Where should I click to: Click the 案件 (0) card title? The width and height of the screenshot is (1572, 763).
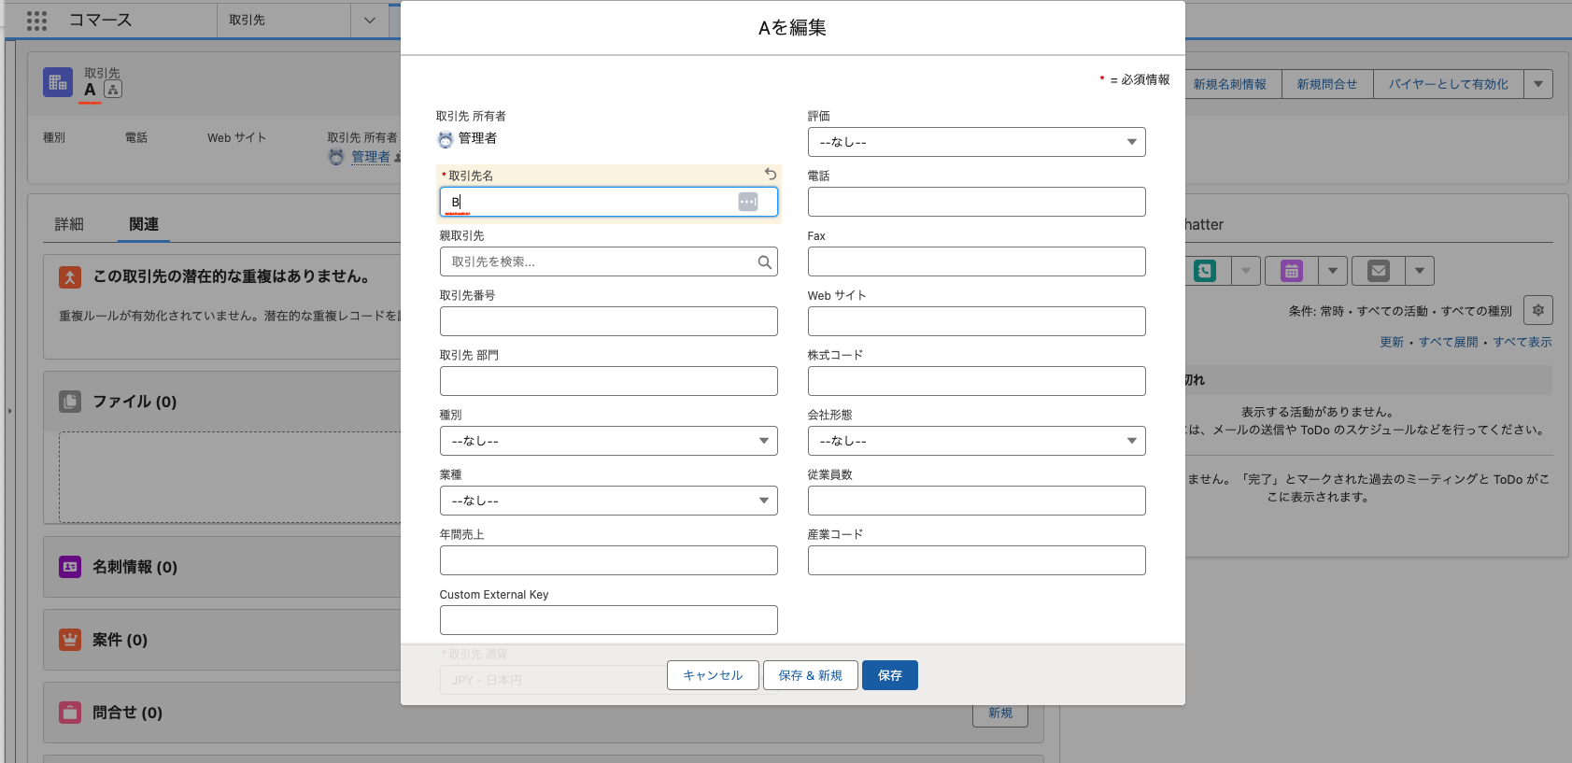tap(120, 640)
